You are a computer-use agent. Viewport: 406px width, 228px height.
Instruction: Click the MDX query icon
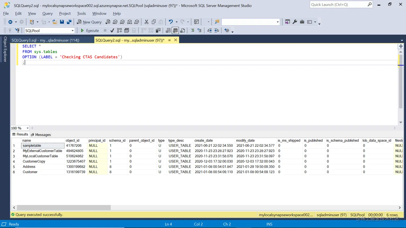pyautogui.click(x=115, y=22)
